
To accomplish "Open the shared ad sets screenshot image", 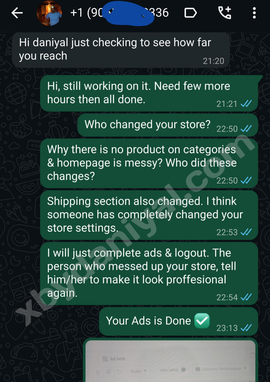I will [x=170, y=360].
